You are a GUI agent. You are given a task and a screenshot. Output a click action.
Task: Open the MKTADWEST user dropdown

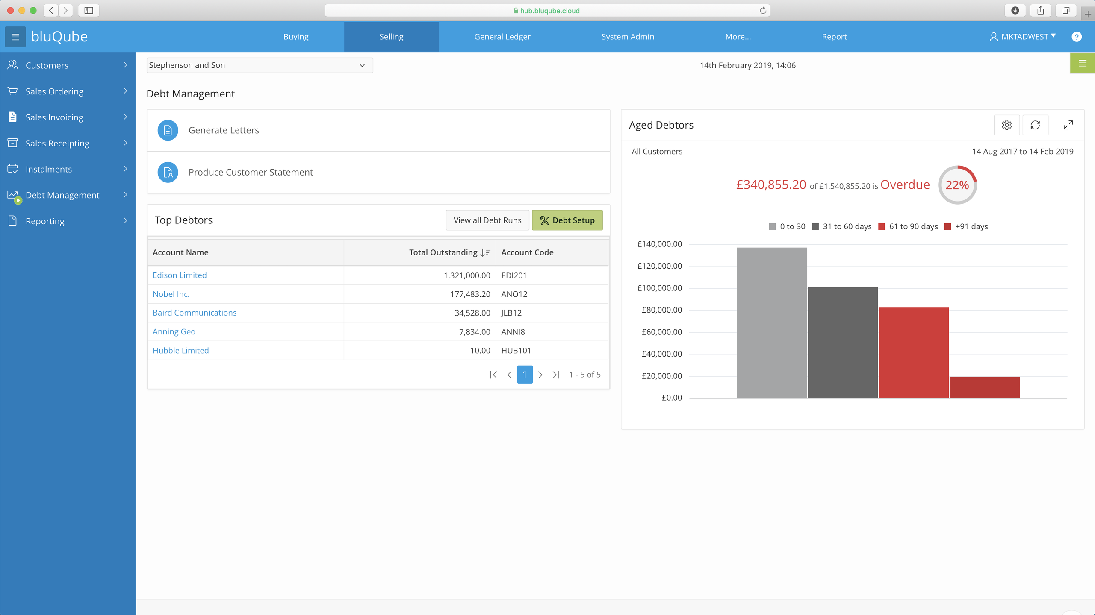[1023, 37]
